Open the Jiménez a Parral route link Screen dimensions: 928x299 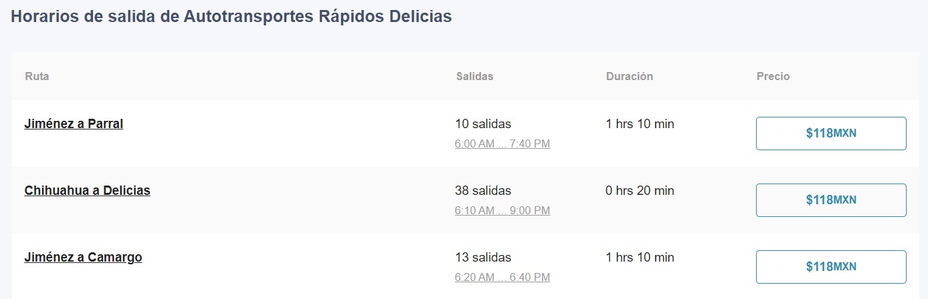tap(74, 123)
